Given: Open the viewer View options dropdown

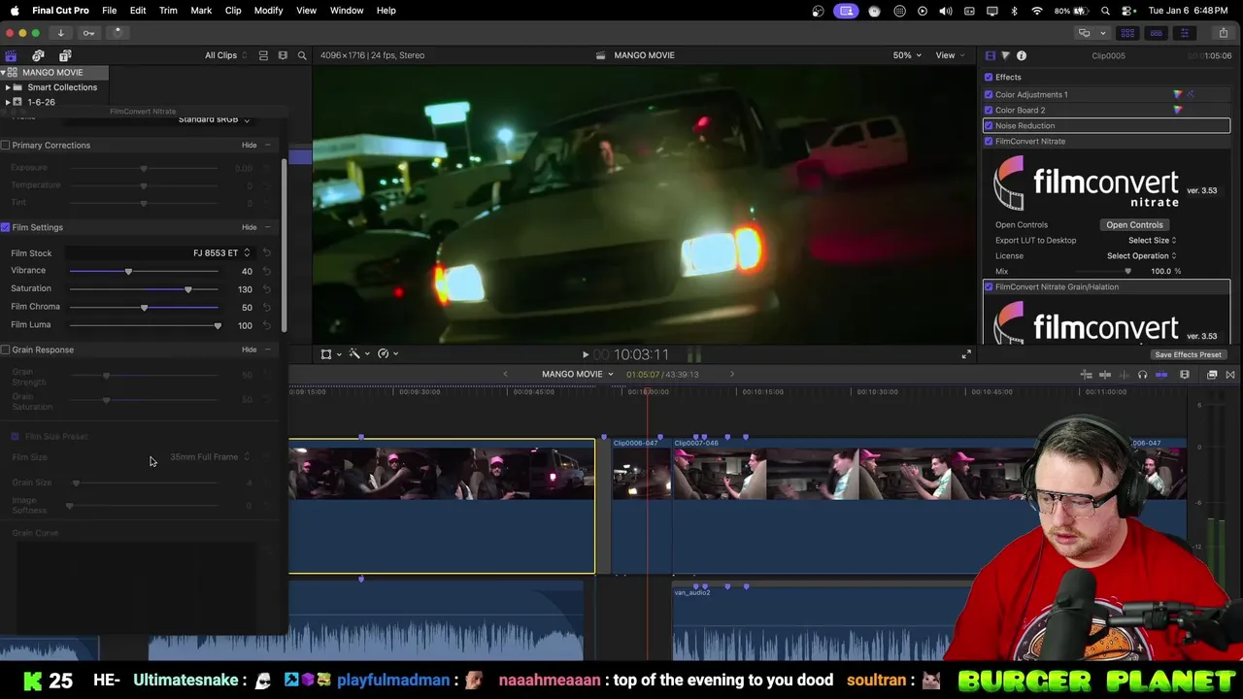Looking at the screenshot, I should pyautogui.click(x=950, y=55).
